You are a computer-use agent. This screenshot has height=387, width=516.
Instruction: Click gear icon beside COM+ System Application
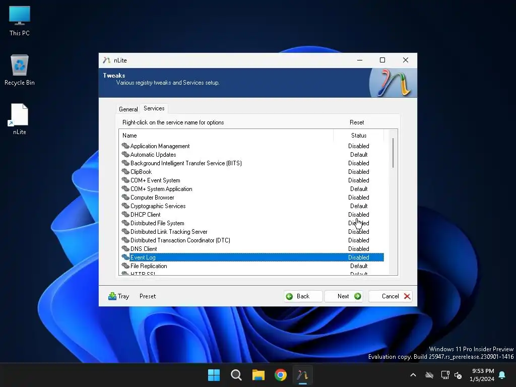pyautogui.click(x=125, y=188)
